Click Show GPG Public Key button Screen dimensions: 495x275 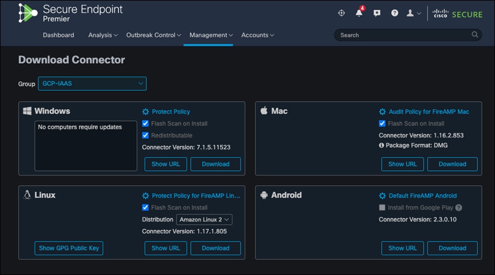[69, 248]
